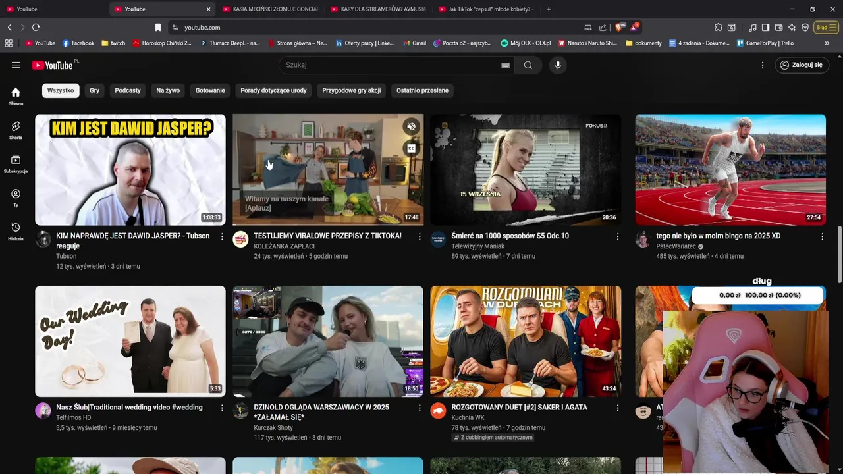Open Telewizyjny Maniak channel link
The image size is (843, 474).
coord(477,246)
